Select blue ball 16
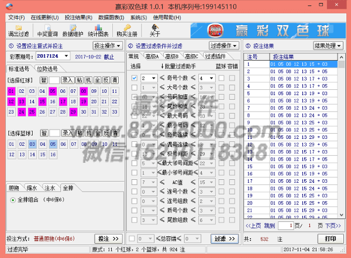351x258 pixels. point(53,155)
